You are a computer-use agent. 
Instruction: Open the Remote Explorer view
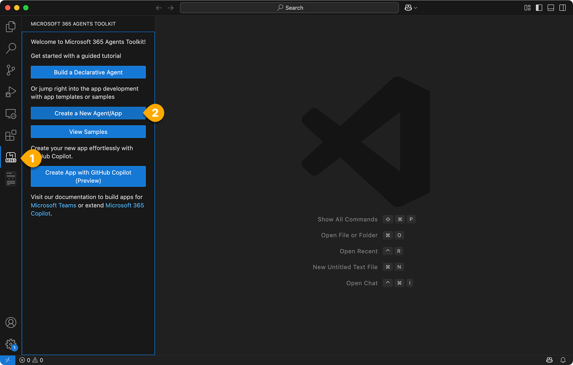click(11, 114)
